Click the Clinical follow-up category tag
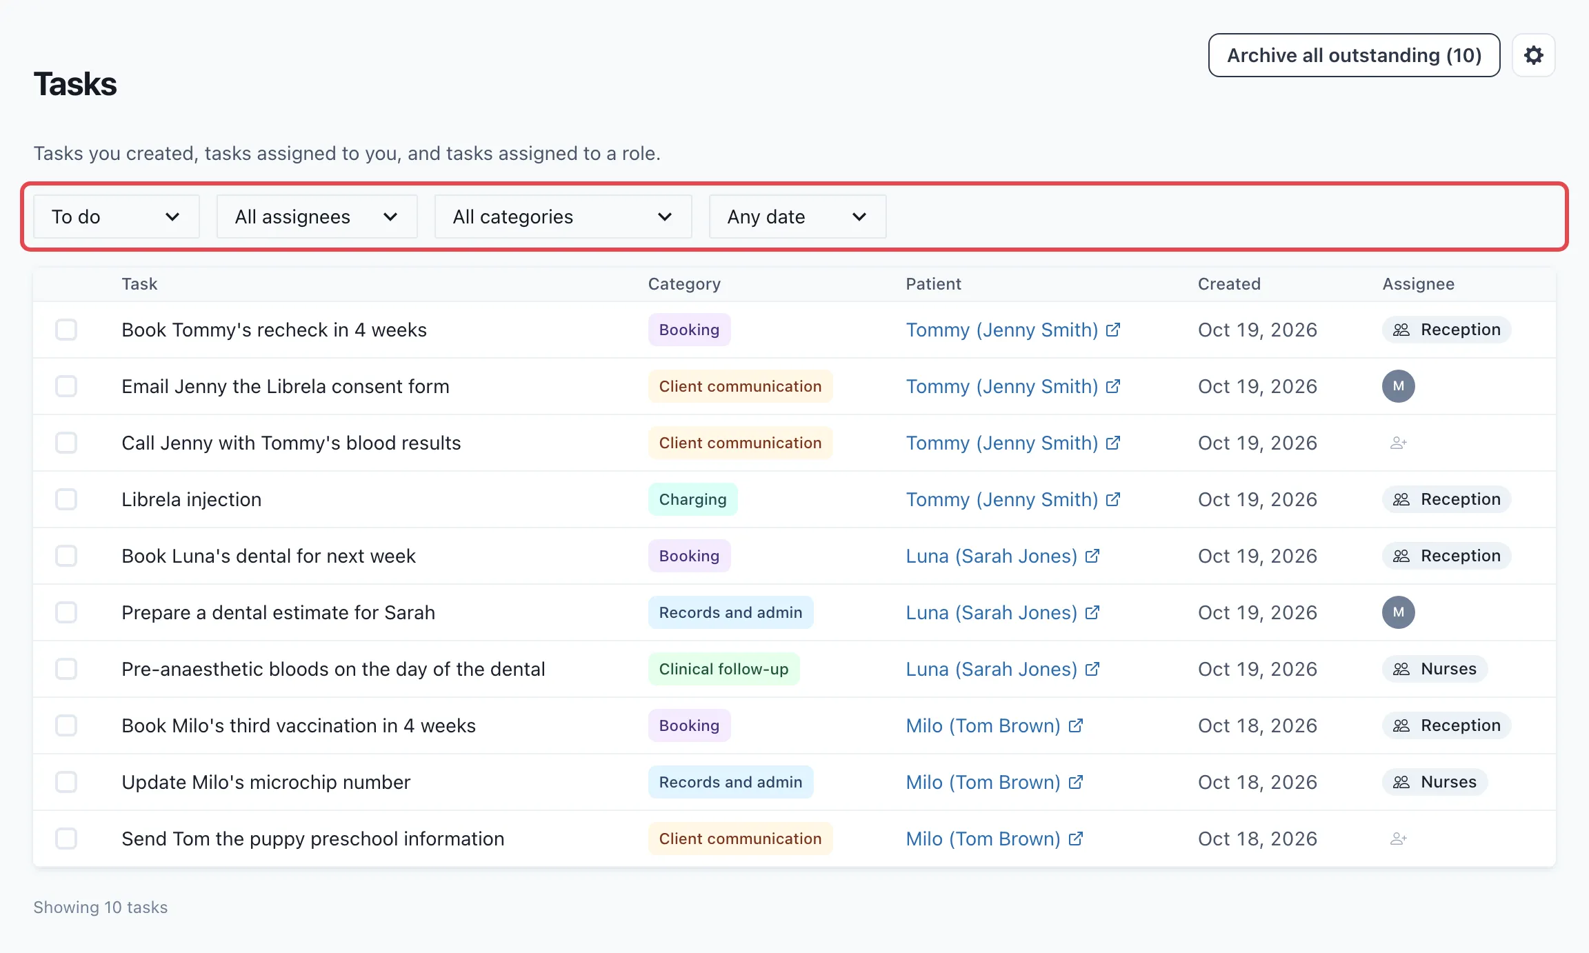Viewport: 1589px width, 953px height. (723, 669)
